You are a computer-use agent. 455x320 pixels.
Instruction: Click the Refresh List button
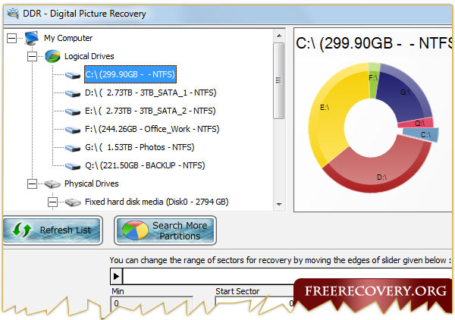point(52,231)
